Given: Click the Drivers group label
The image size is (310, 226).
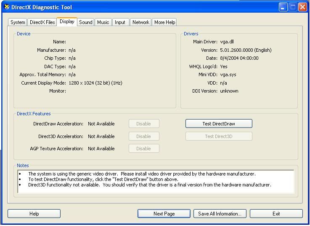Looking at the screenshot, I should point(191,34).
